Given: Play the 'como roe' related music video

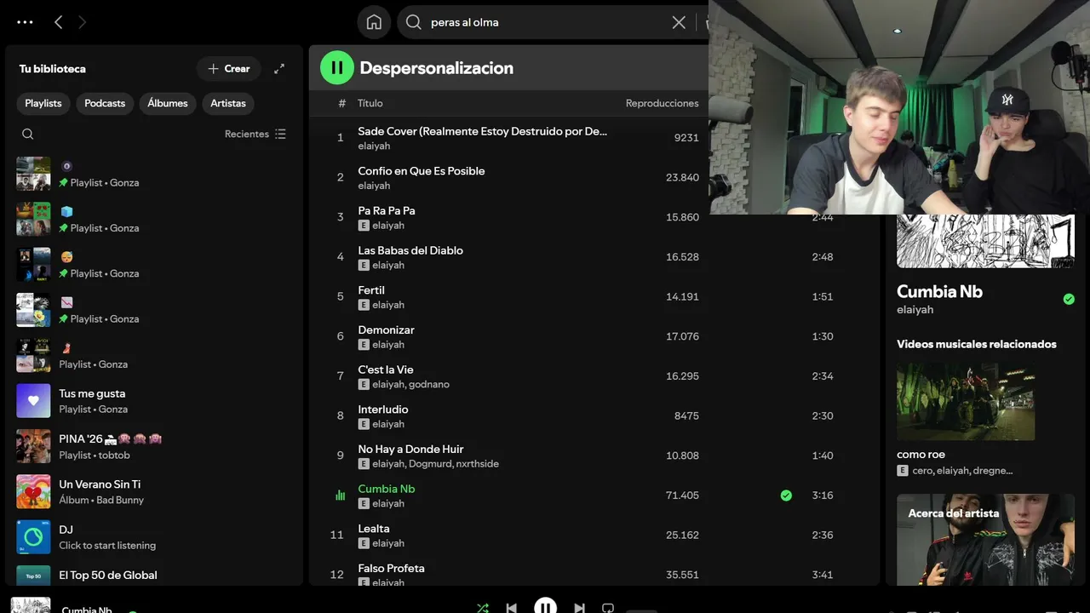Looking at the screenshot, I should pyautogui.click(x=966, y=402).
